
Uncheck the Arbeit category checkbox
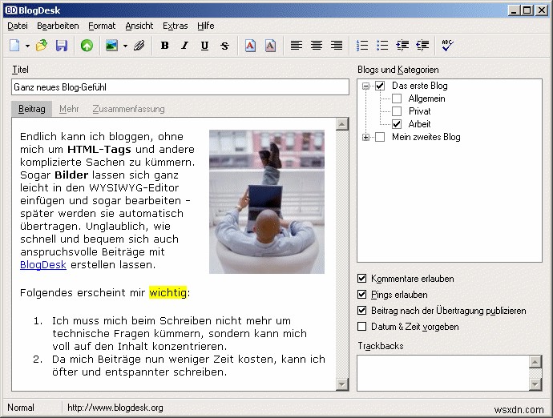click(x=397, y=124)
